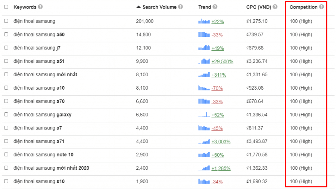The width and height of the screenshot is (336, 189).
Task: Click the help icon next to Competition
Action: point(321,7)
